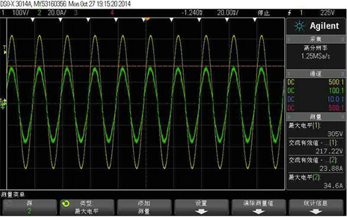Click the 217.22V AC RMS value
This screenshot has height=217, width=347.
tap(329, 151)
